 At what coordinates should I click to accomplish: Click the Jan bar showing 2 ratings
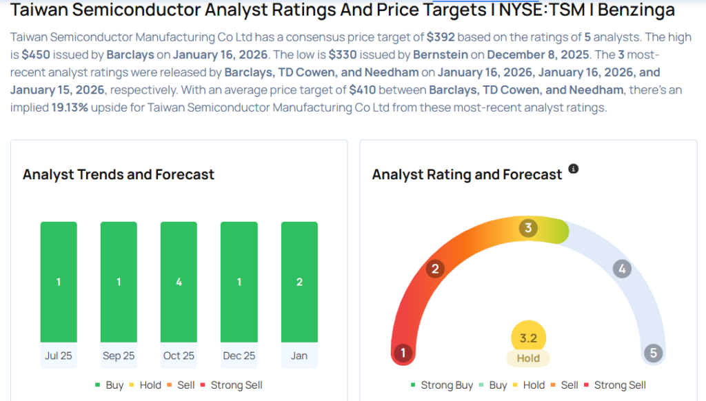tap(299, 282)
